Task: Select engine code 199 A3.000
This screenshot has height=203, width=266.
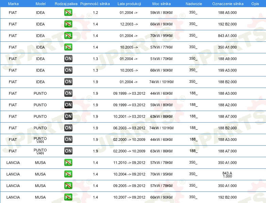Action: pos(227,70)
